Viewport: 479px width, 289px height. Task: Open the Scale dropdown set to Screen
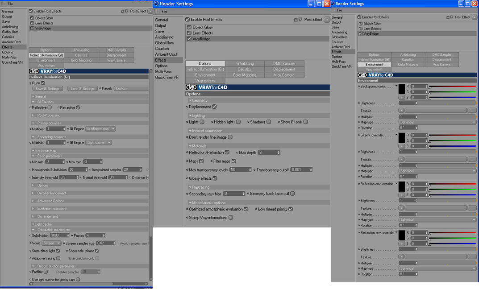click(x=51, y=243)
